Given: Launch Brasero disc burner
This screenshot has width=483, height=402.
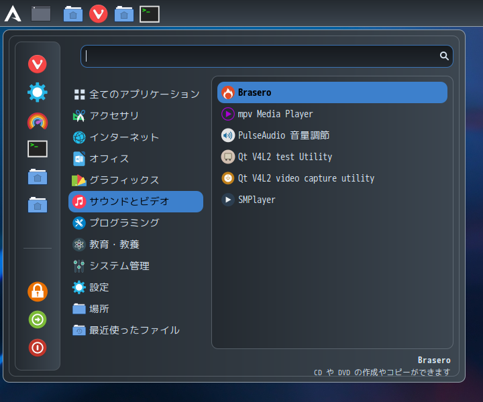Looking at the screenshot, I should [x=332, y=92].
